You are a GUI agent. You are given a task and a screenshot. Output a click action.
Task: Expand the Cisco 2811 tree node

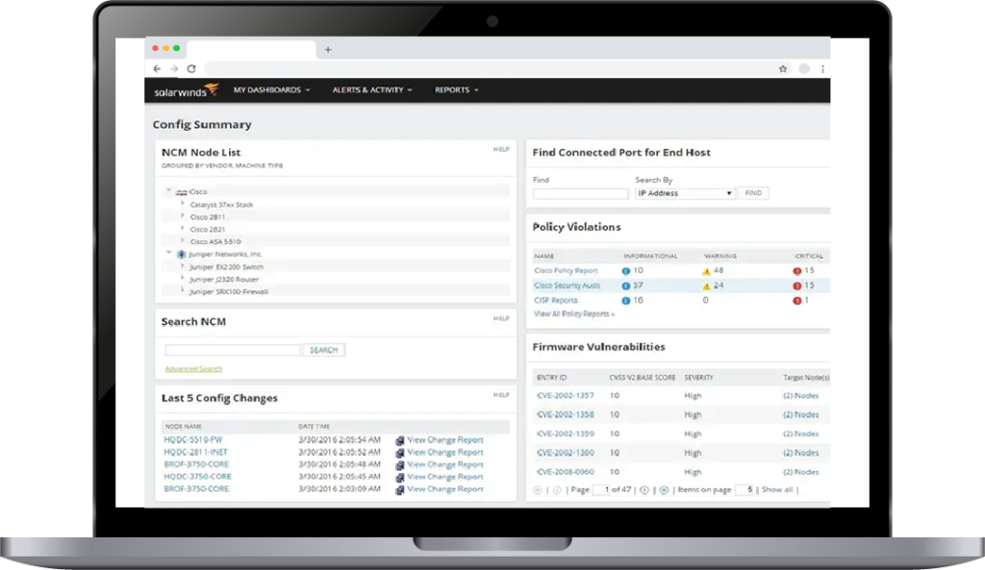(182, 217)
